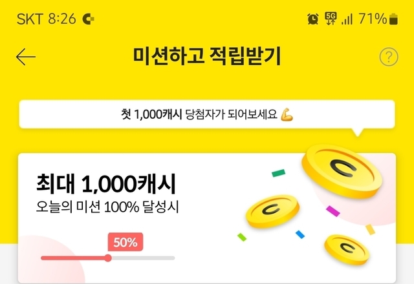Tap the red 50% badge
414x284 pixels.
125,243
